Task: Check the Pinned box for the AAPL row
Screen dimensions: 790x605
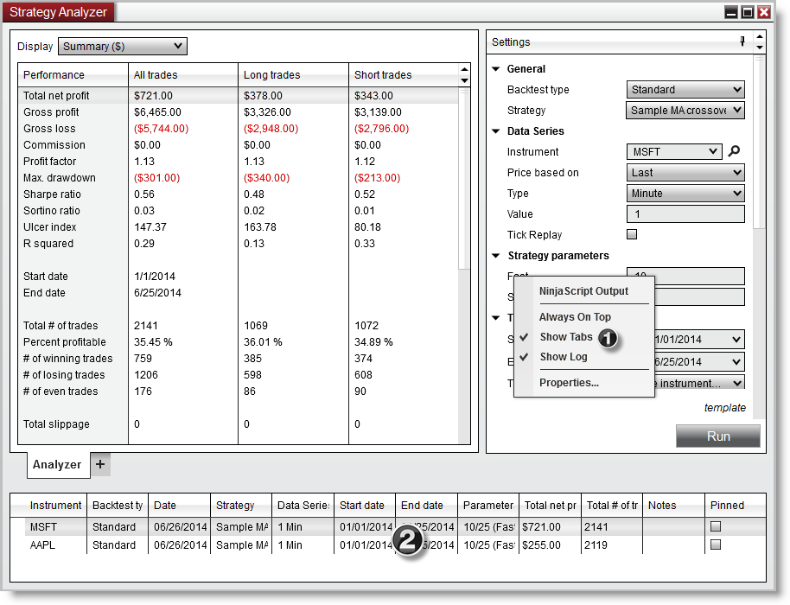Action: [x=716, y=544]
